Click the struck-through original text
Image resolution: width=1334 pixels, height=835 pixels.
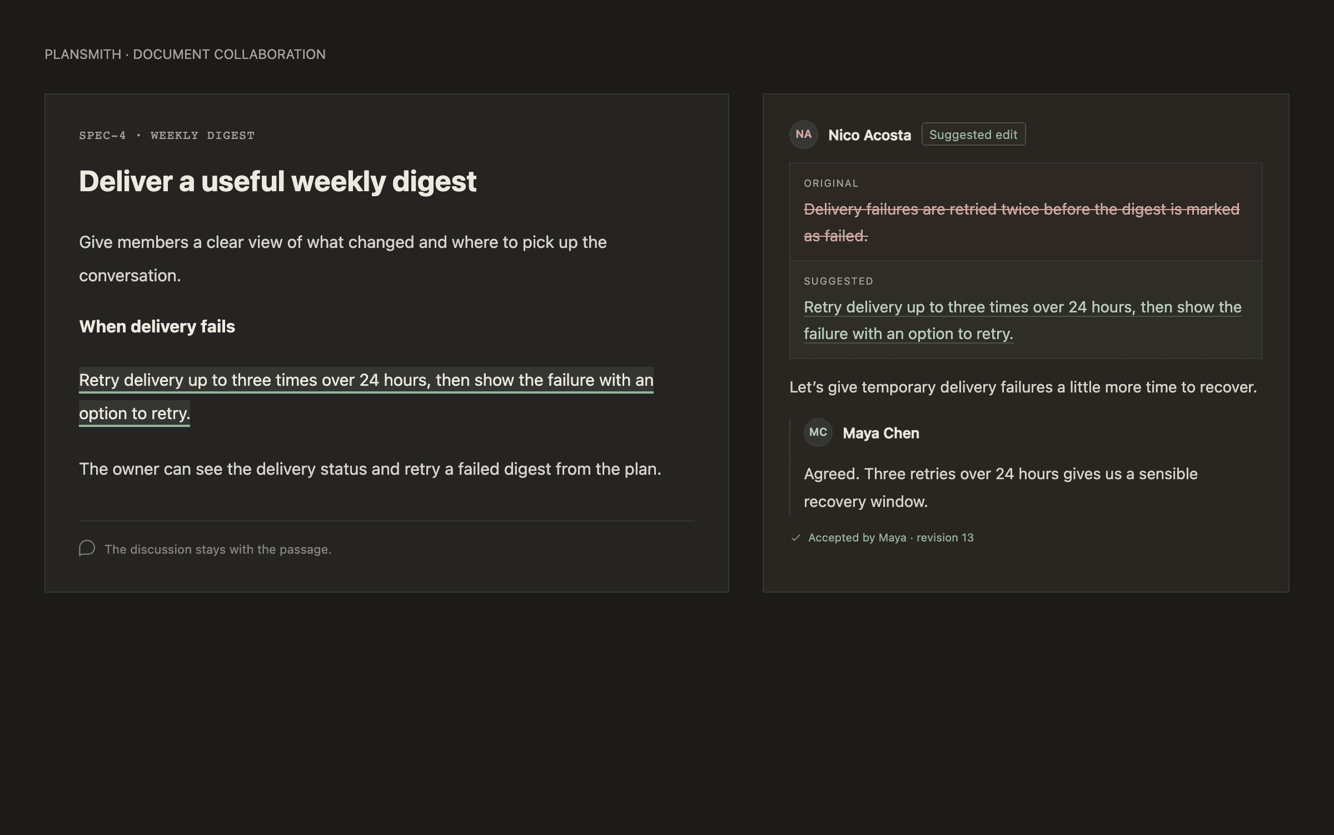pos(1022,222)
